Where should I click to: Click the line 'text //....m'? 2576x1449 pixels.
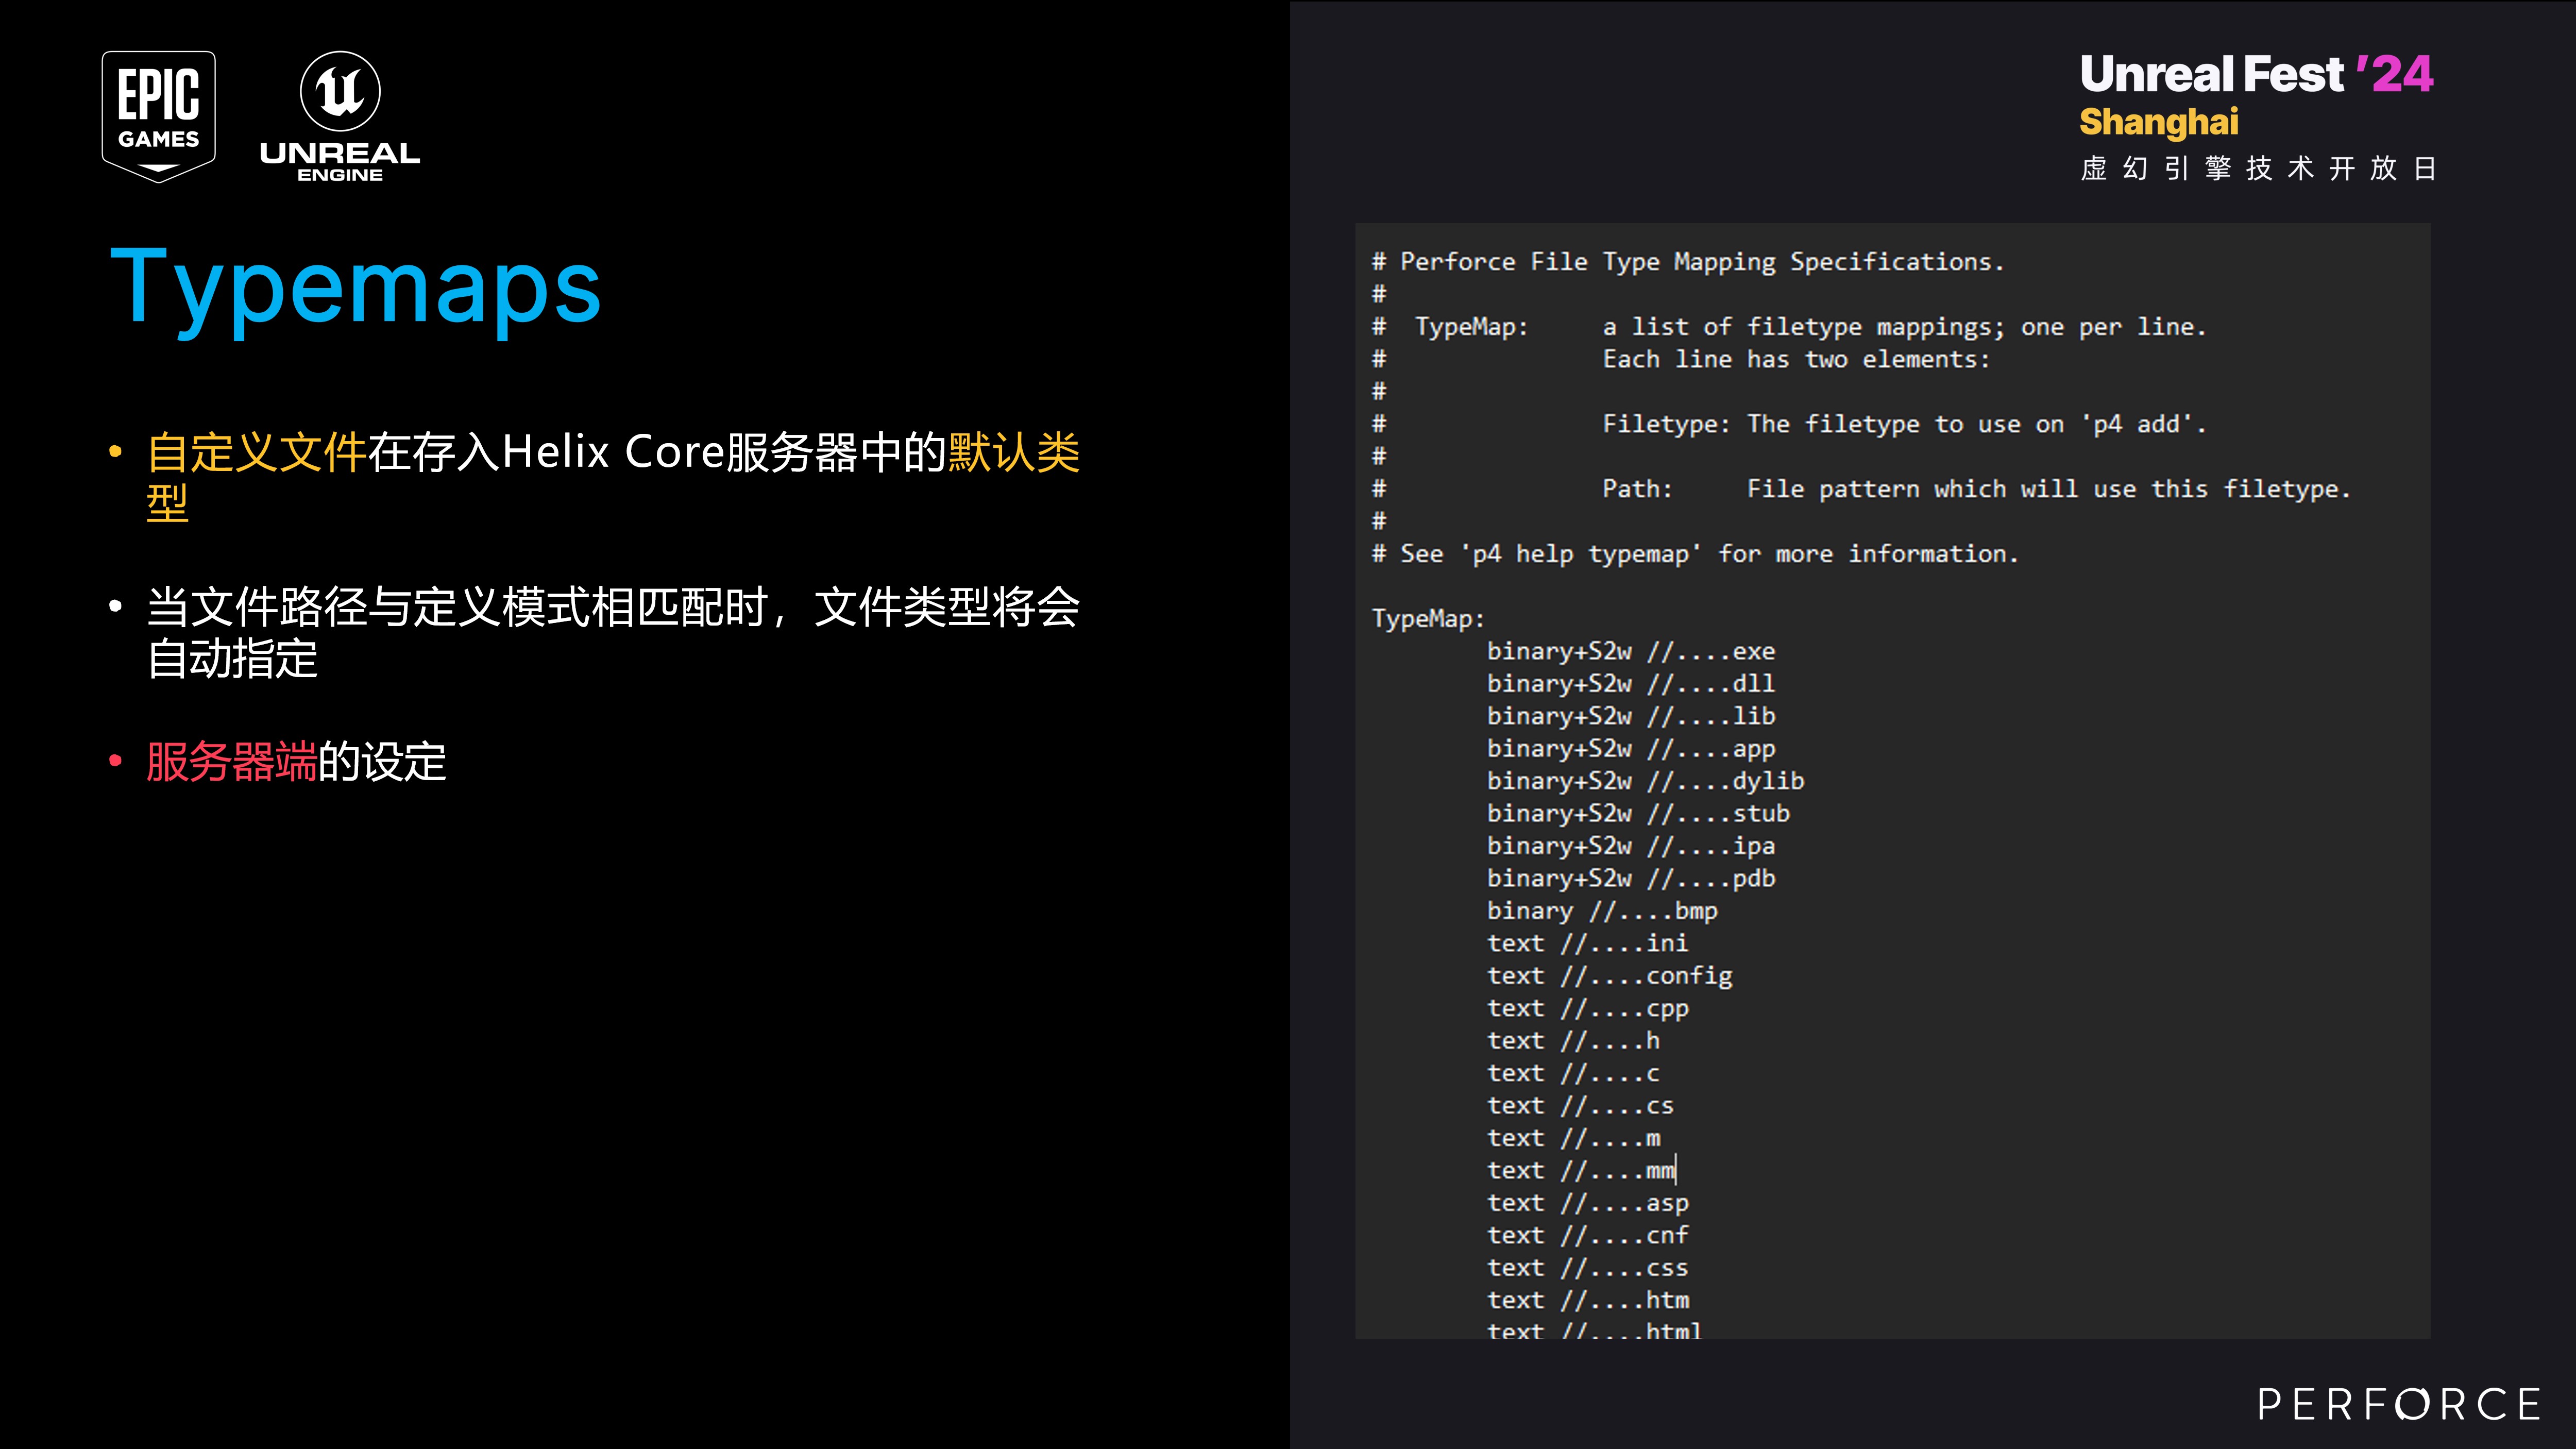(x=1574, y=1138)
